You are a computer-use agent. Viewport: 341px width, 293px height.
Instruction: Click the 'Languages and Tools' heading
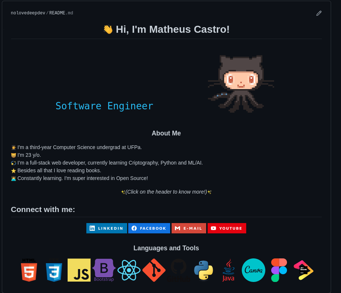pyautogui.click(x=166, y=248)
